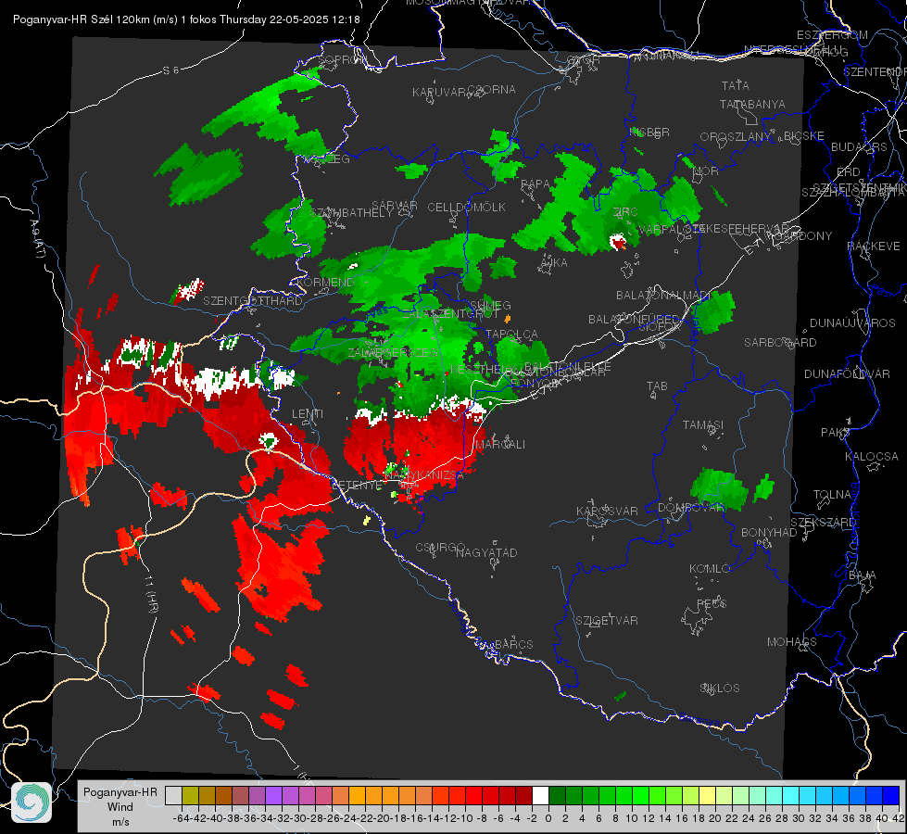Click the TATA city label

[736, 85]
